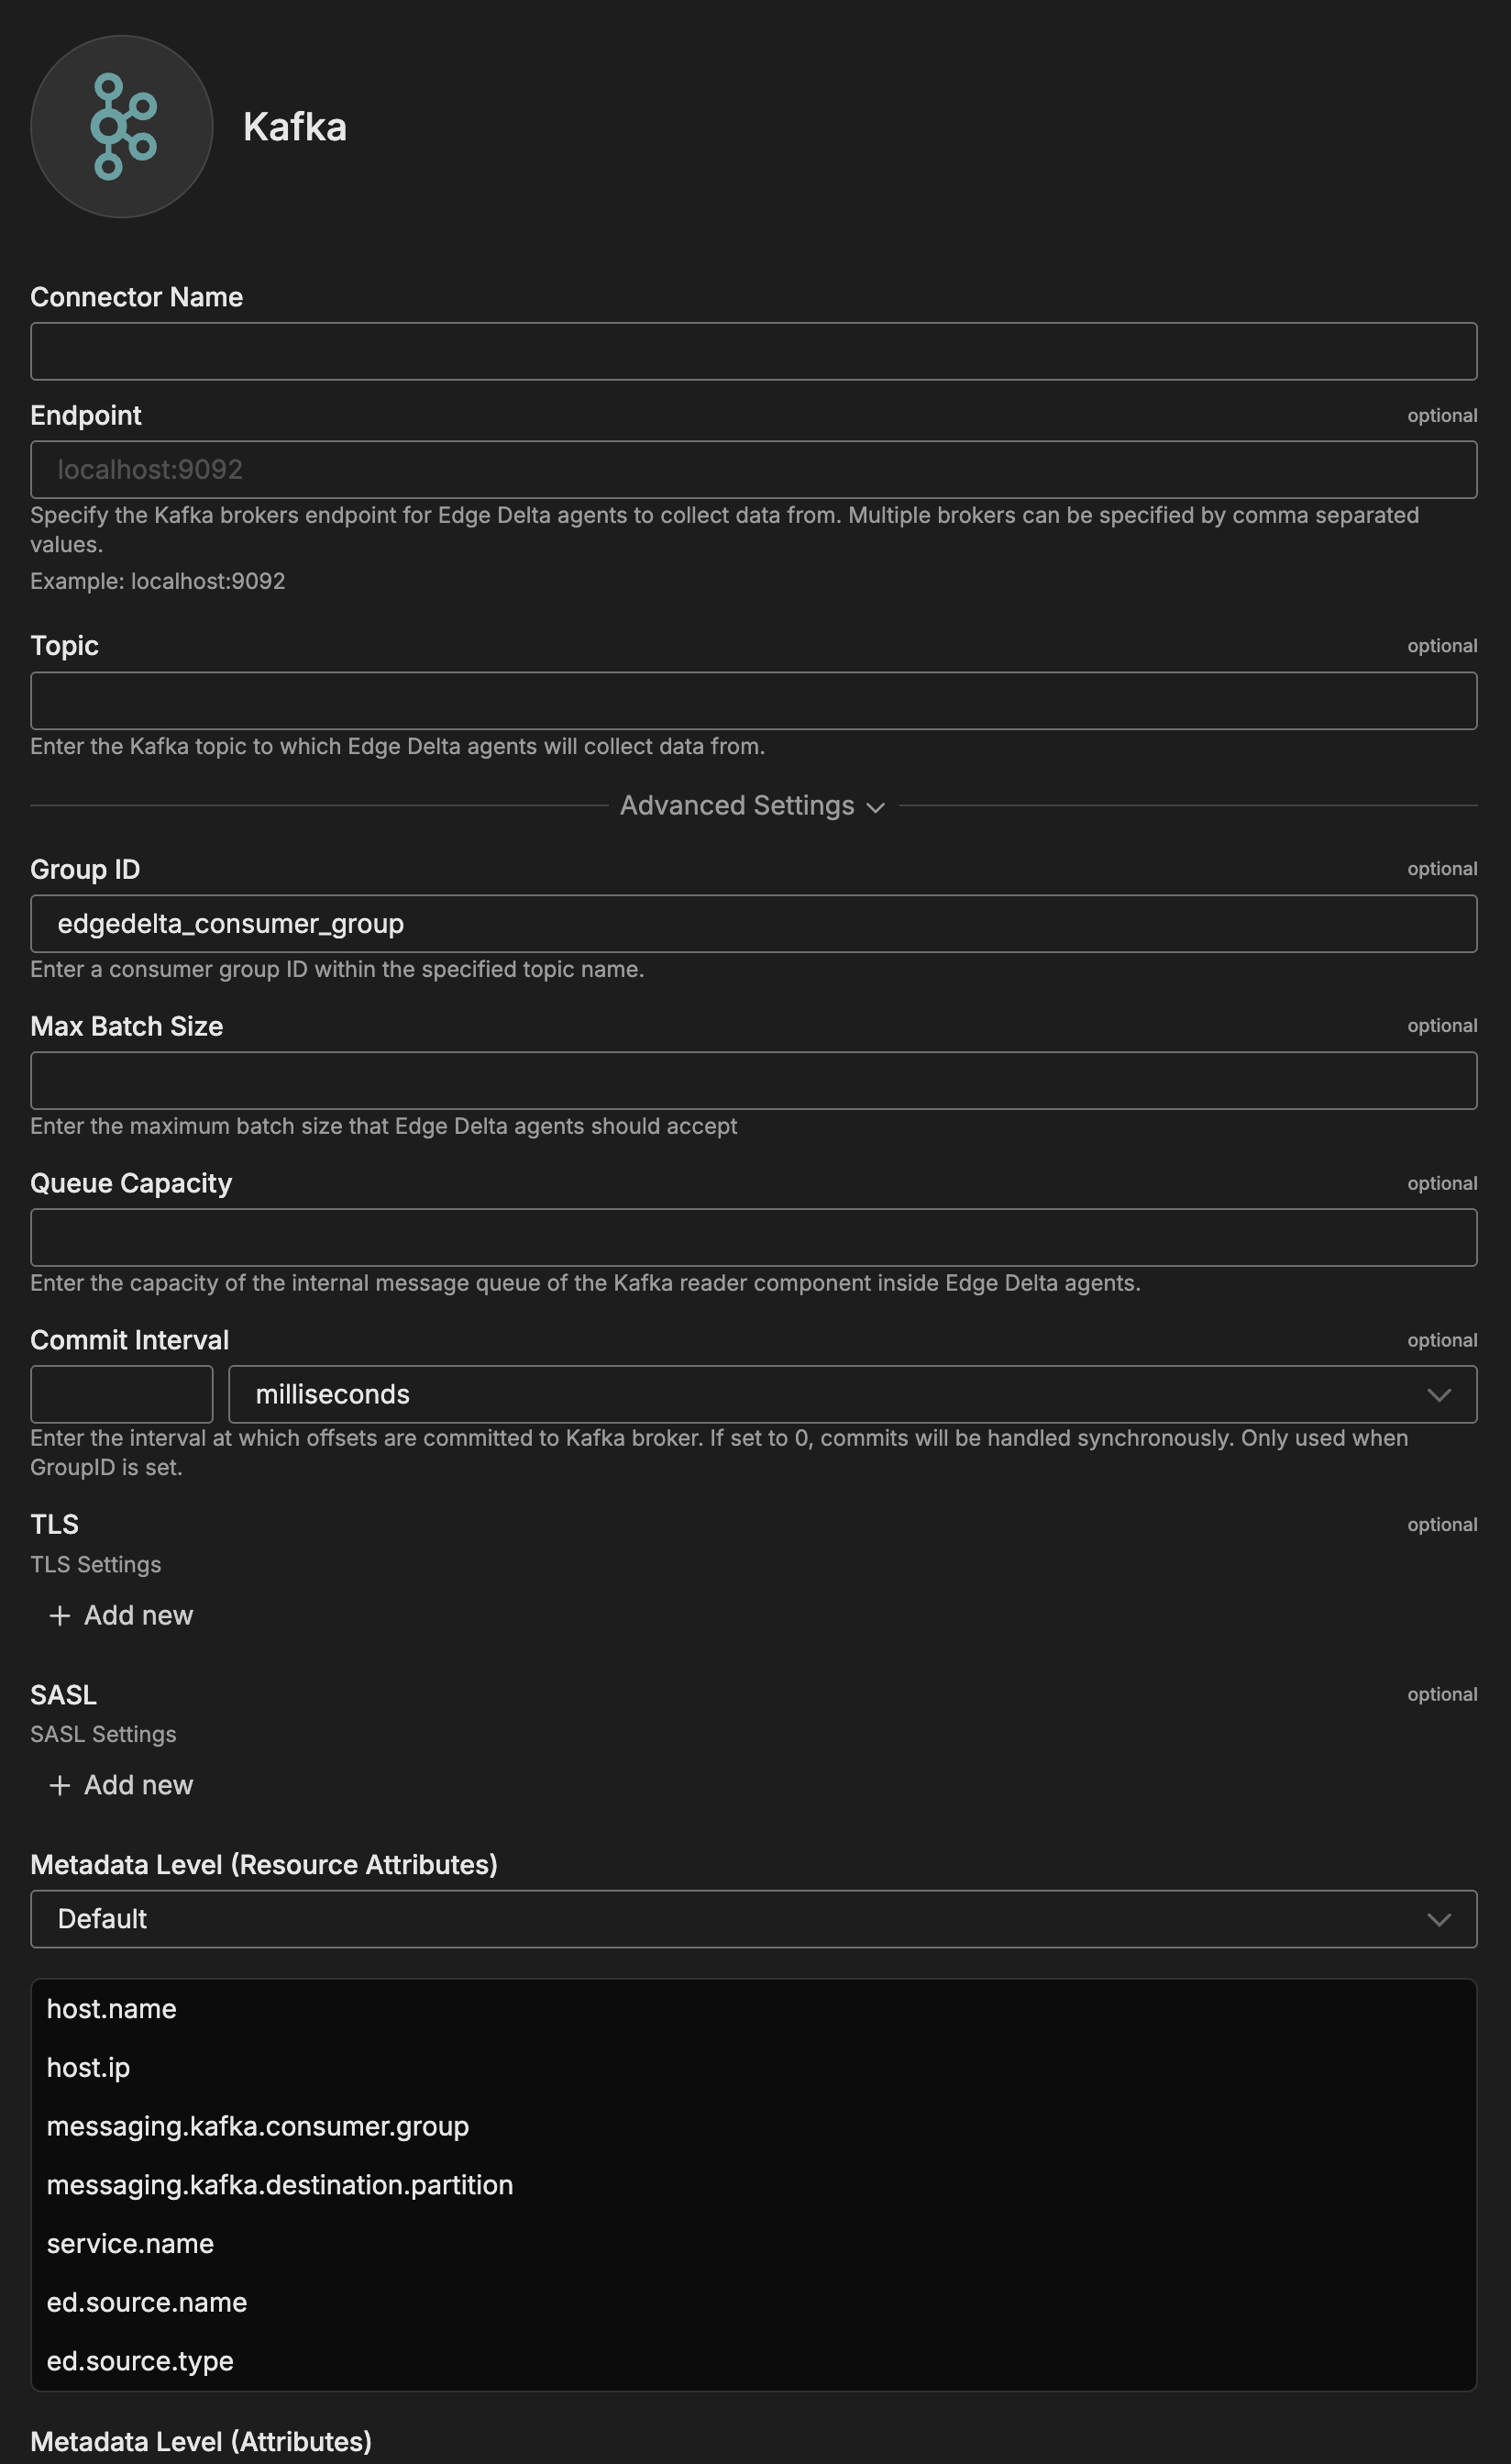Open the milliseconds unit dropdown

point(852,1394)
